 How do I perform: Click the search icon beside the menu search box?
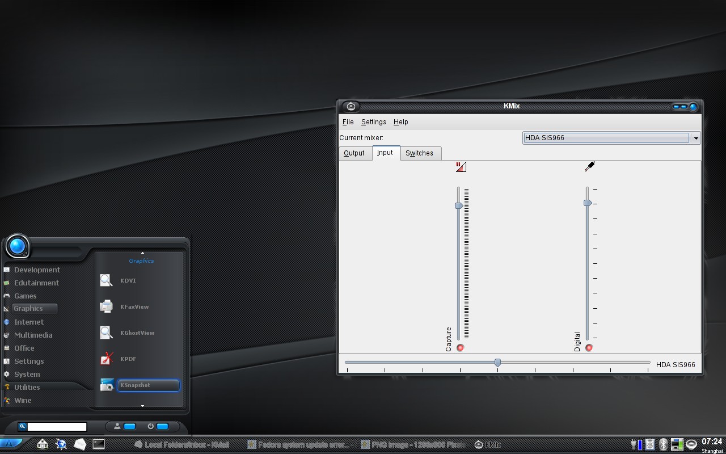22,426
